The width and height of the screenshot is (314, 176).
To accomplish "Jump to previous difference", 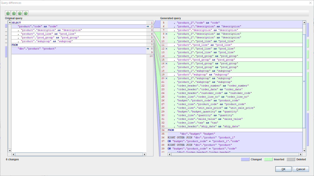I will click(x=14, y=13).
